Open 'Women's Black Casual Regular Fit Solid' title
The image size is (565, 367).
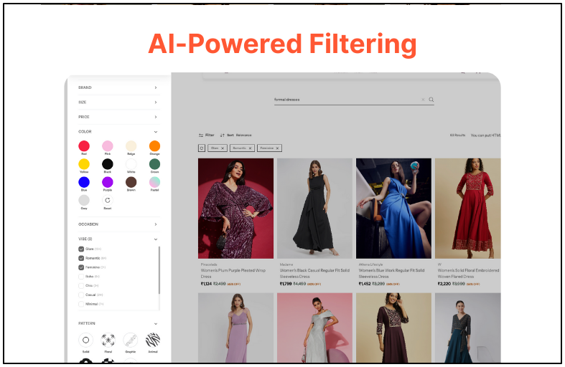[314, 270]
